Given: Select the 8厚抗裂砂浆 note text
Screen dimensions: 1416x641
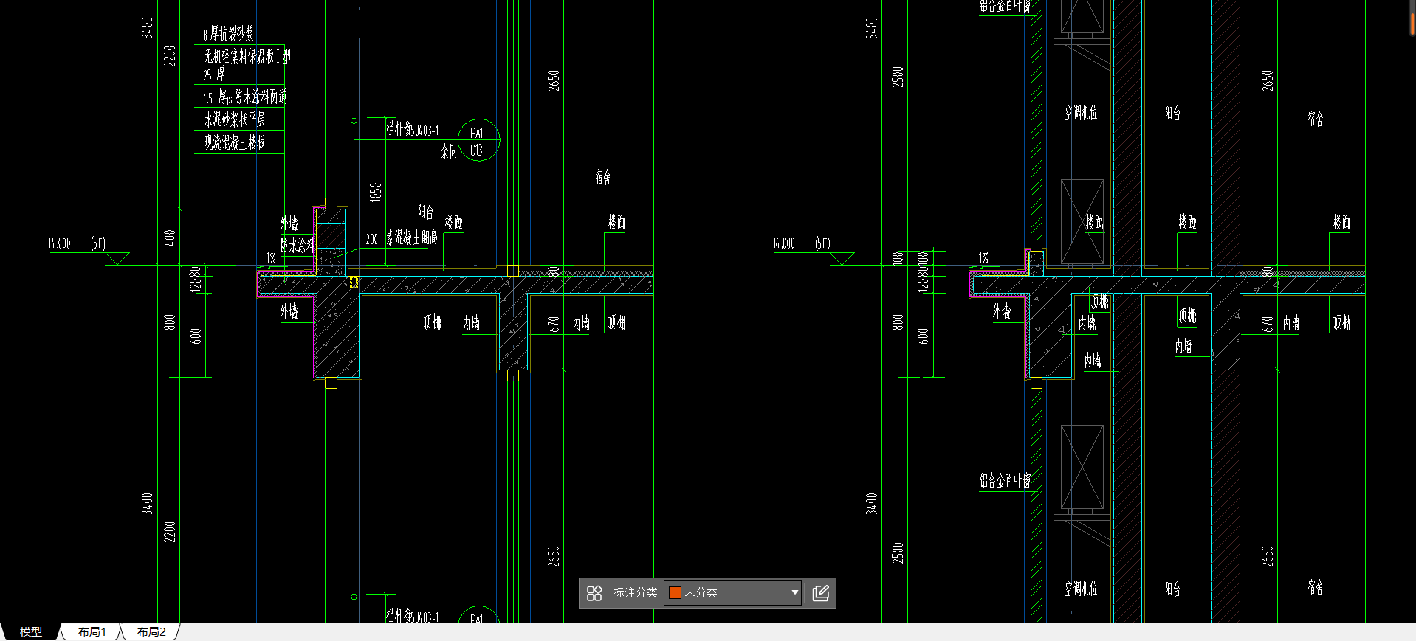Looking at the screenshot, I should [229, 33].
